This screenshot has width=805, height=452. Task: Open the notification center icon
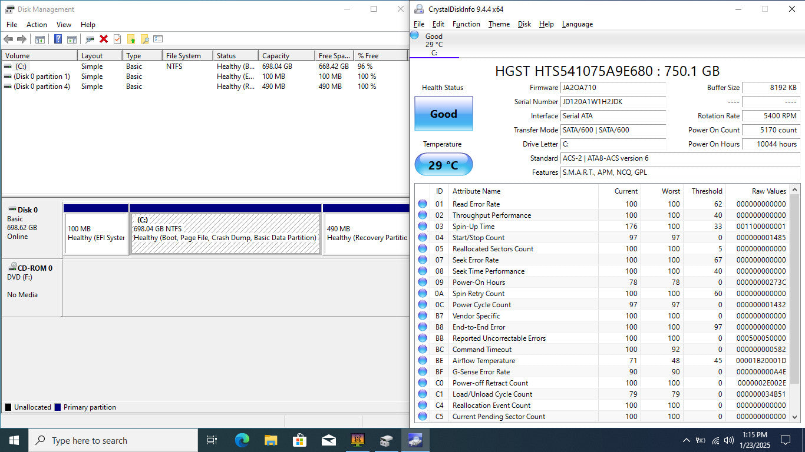point(785,440)
